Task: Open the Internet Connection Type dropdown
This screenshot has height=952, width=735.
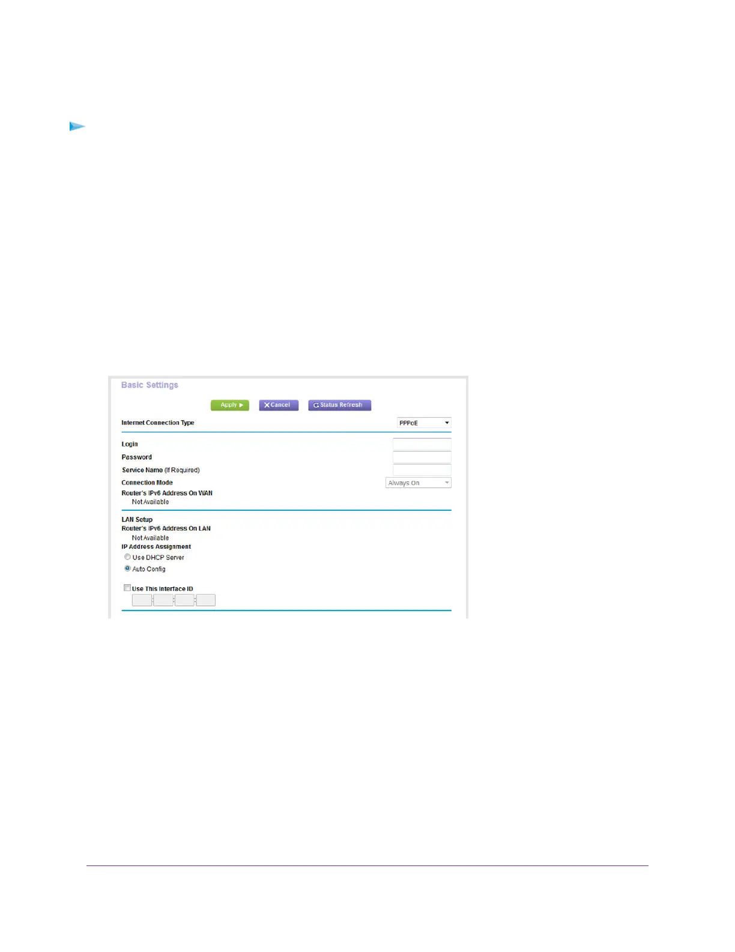Action: pos(424,423)
